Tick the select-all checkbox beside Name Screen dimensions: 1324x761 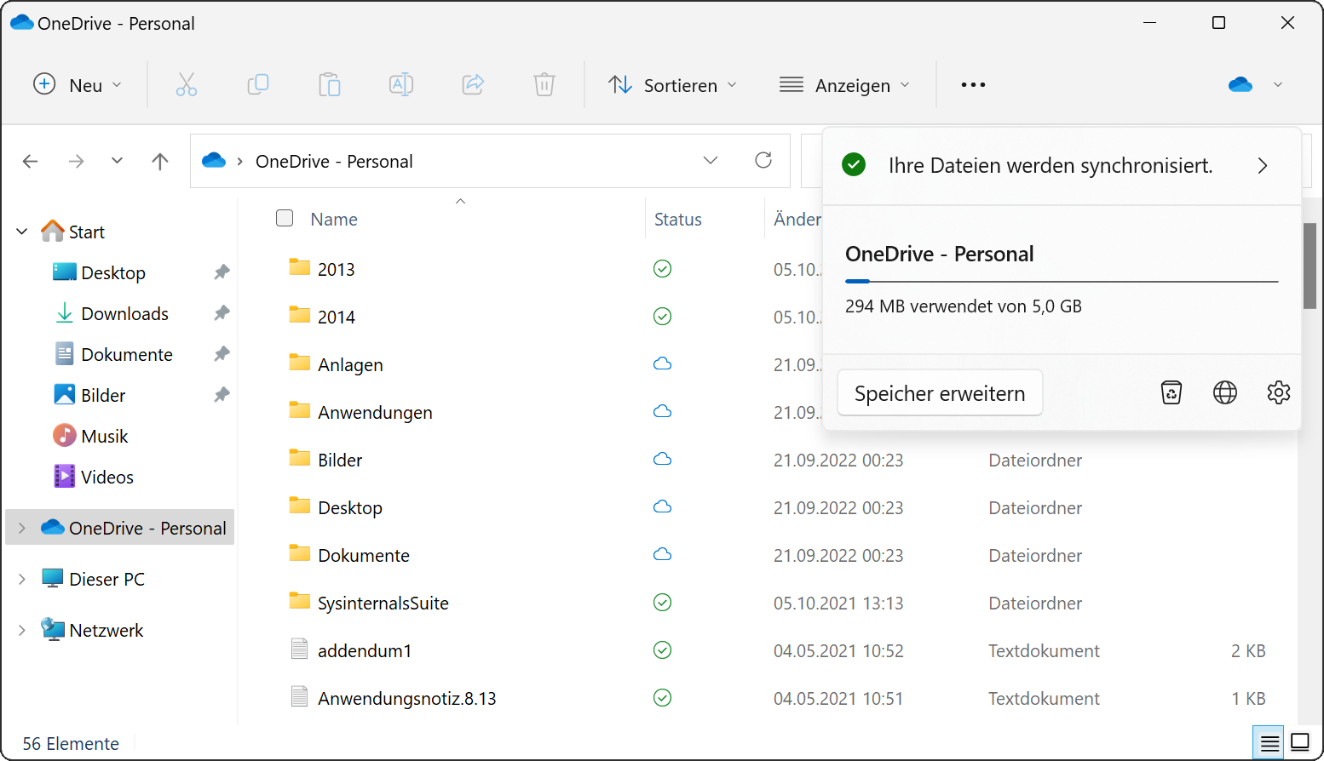point(285,219)
